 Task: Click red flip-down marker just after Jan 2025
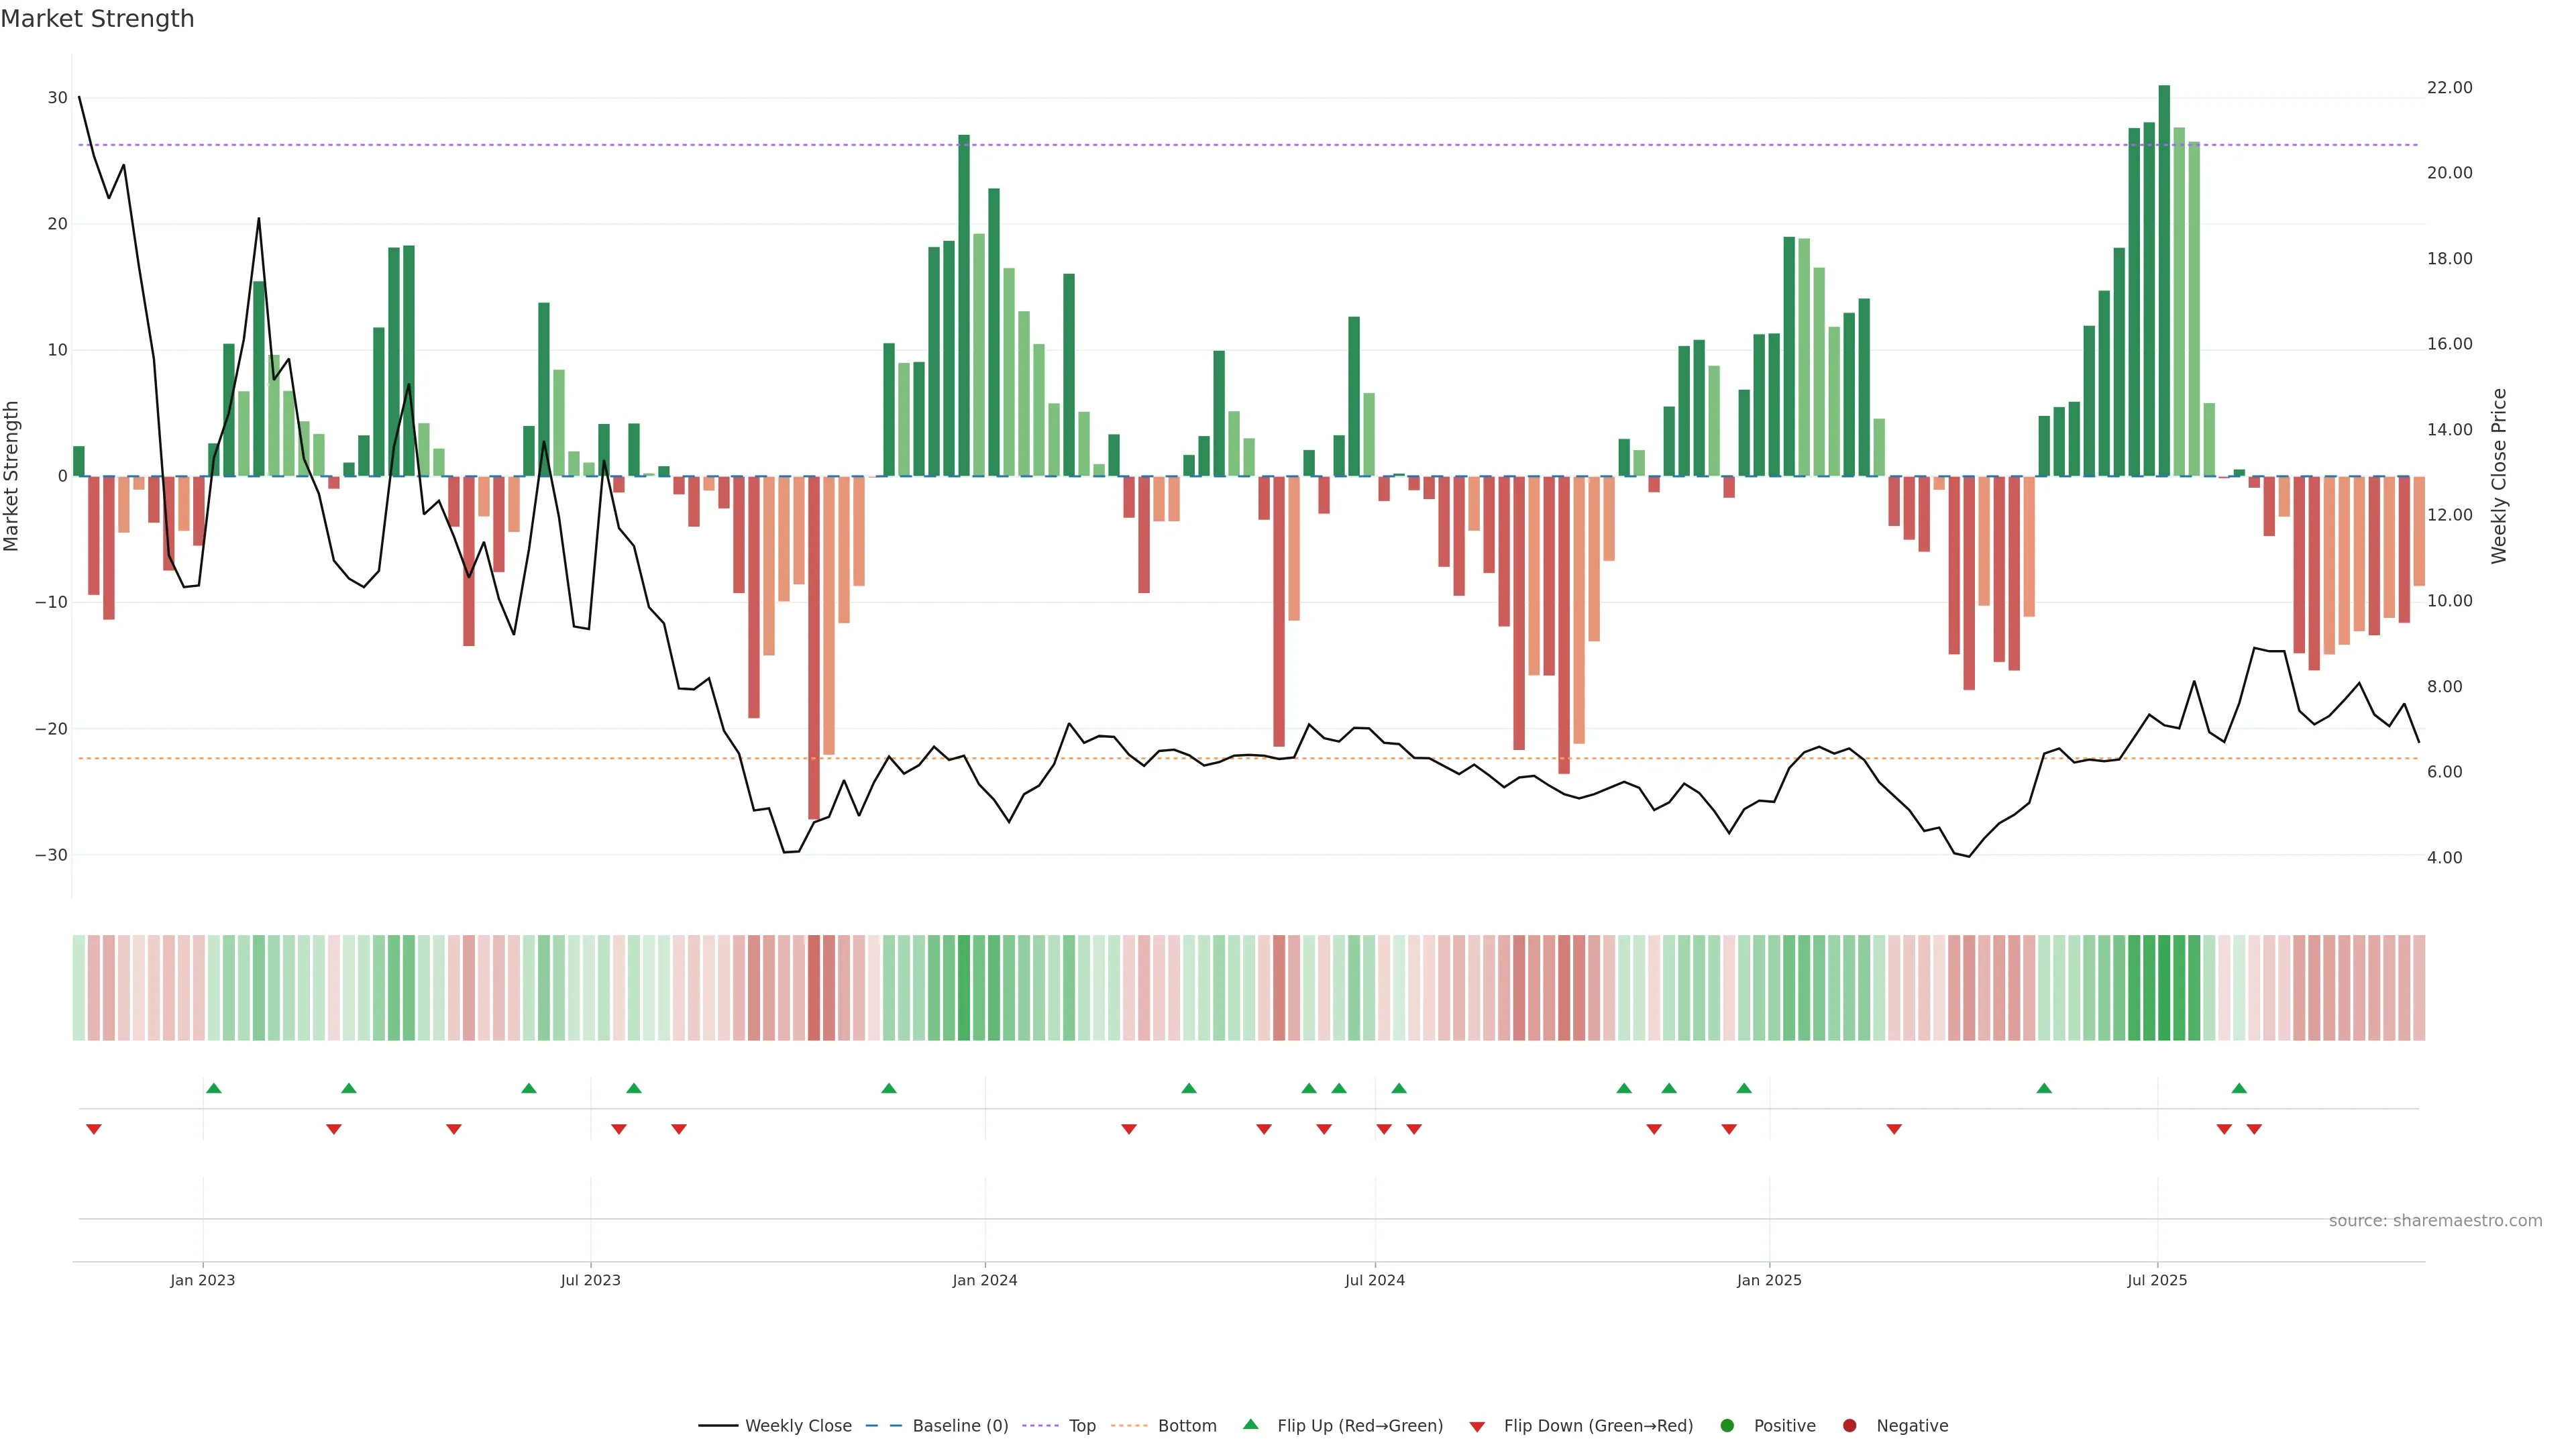pyautogui.click(x=1894, y=1129)
